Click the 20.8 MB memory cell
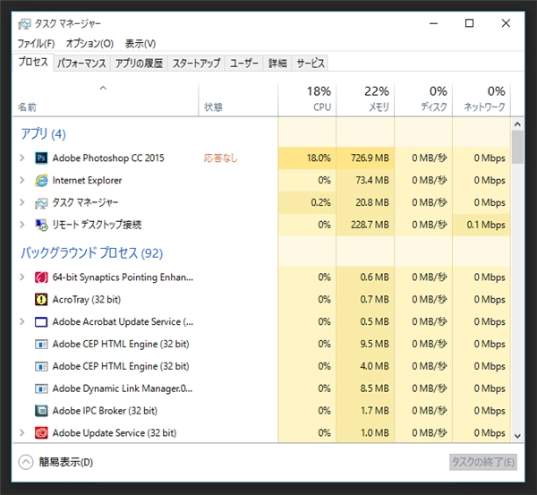This screenshot has width=537, height=495. (x=365, y=202)
